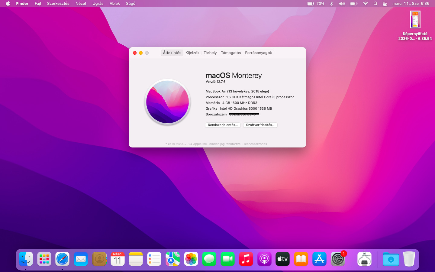Launch Safari from the Dock
435x272 pixels.
(x=63, y=259)
